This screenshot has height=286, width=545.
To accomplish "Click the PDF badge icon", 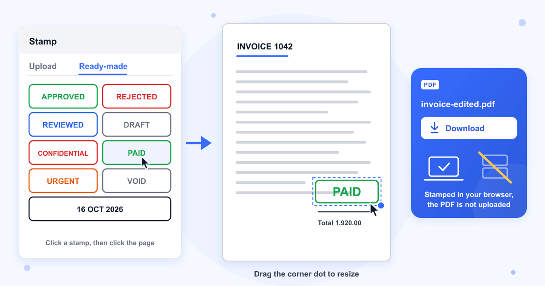I will point(430,84).
